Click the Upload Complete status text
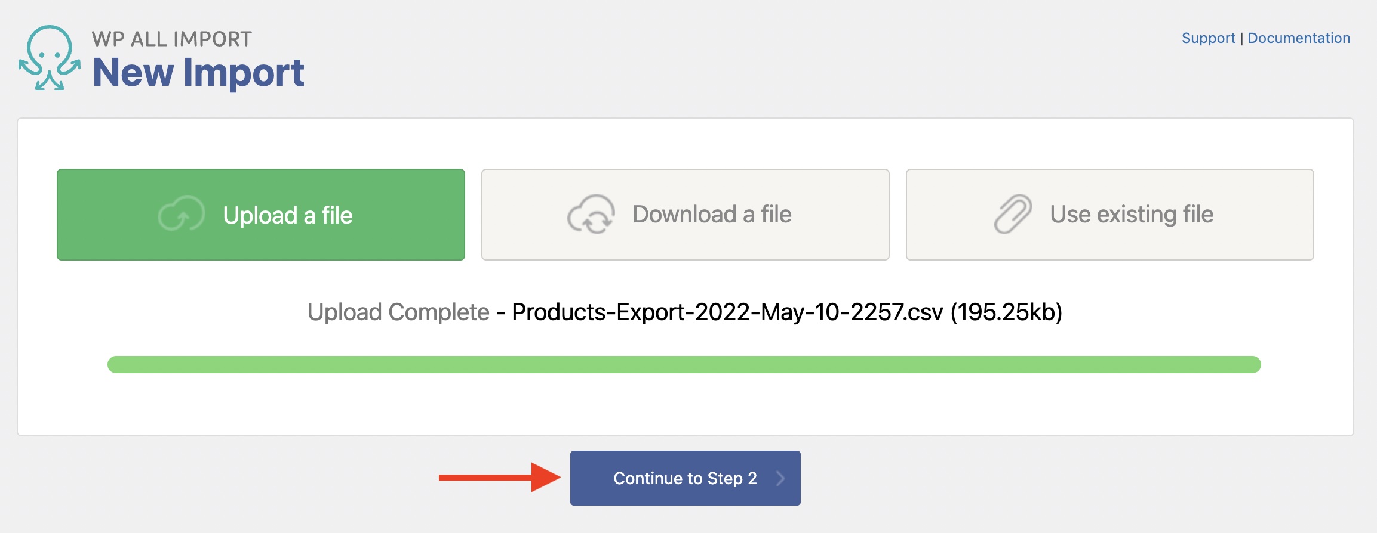 pos(398,312)
